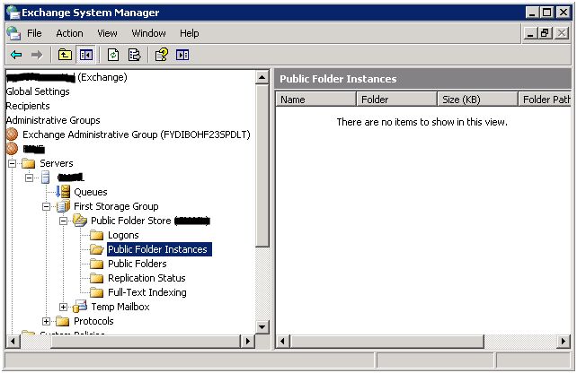This screenshot has height=373, width=577.
Task: Collapse the Public Folder Store node
Action: 63,221
